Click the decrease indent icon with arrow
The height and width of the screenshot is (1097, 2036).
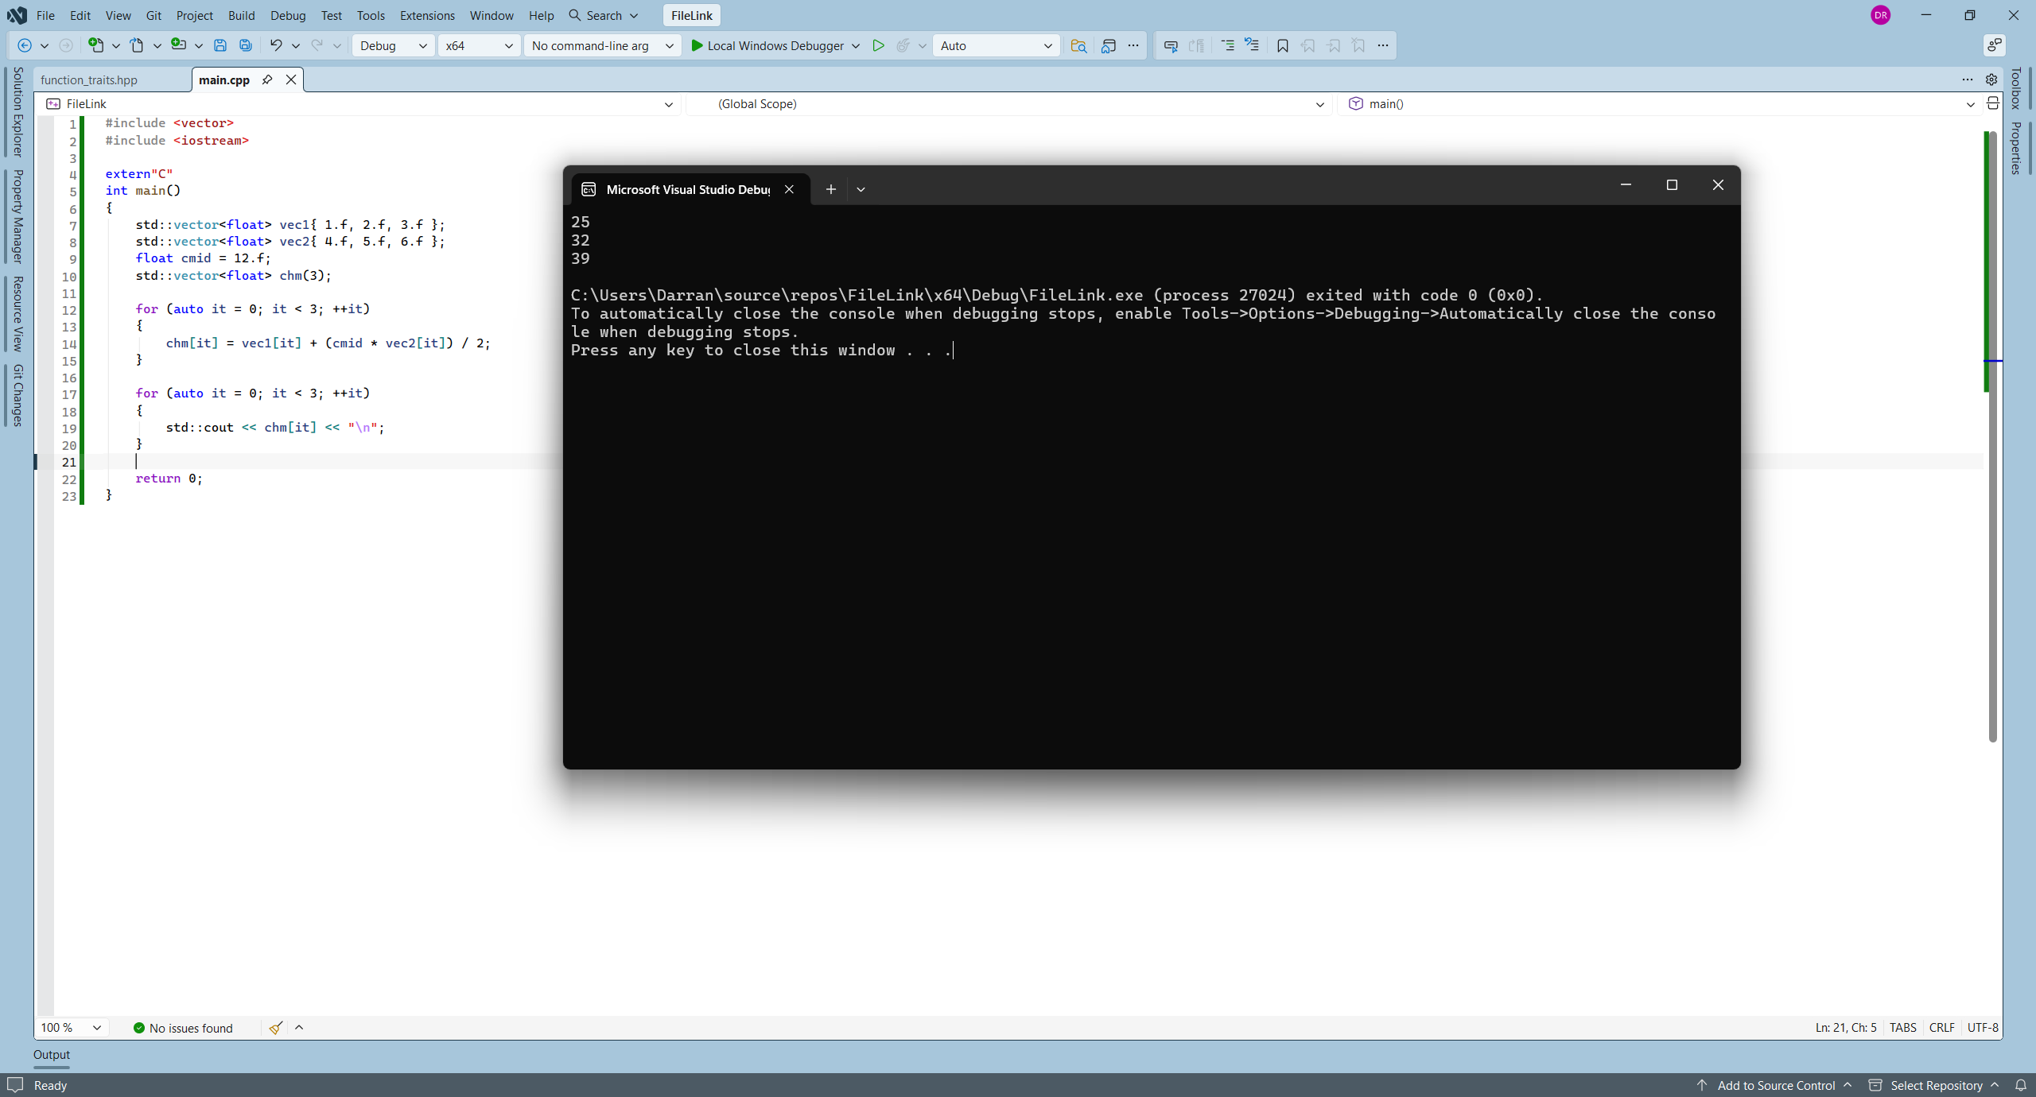[1252, 45]
